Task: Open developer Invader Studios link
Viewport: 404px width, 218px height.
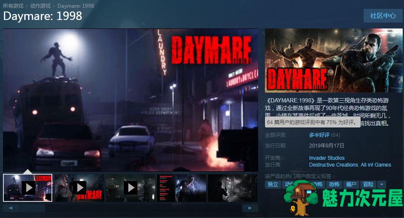Action: click(327, 158)
